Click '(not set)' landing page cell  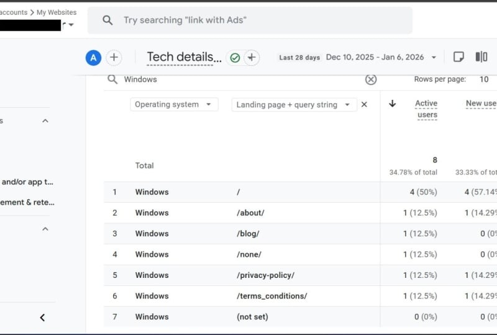click(252, 316)
